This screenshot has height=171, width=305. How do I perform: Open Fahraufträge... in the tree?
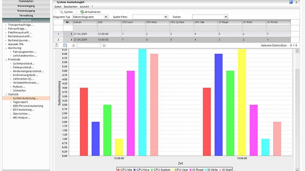(x=18, y=29)
